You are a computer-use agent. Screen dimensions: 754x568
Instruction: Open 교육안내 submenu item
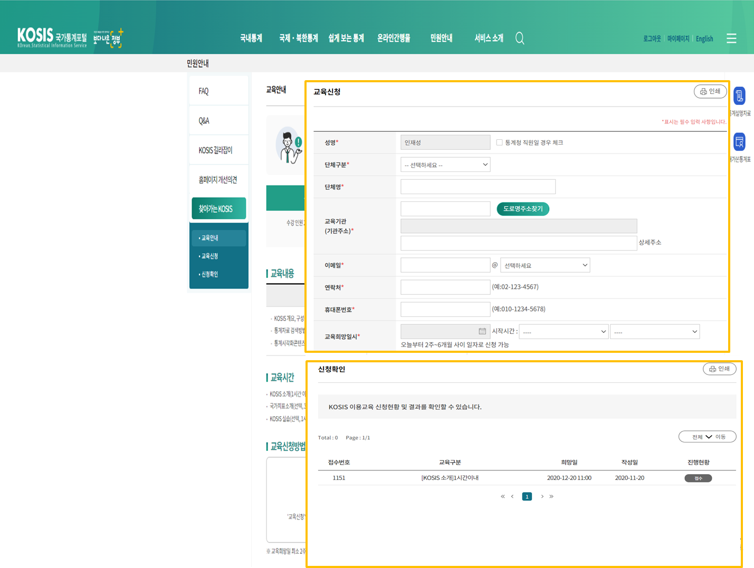[x=219, y=238]
